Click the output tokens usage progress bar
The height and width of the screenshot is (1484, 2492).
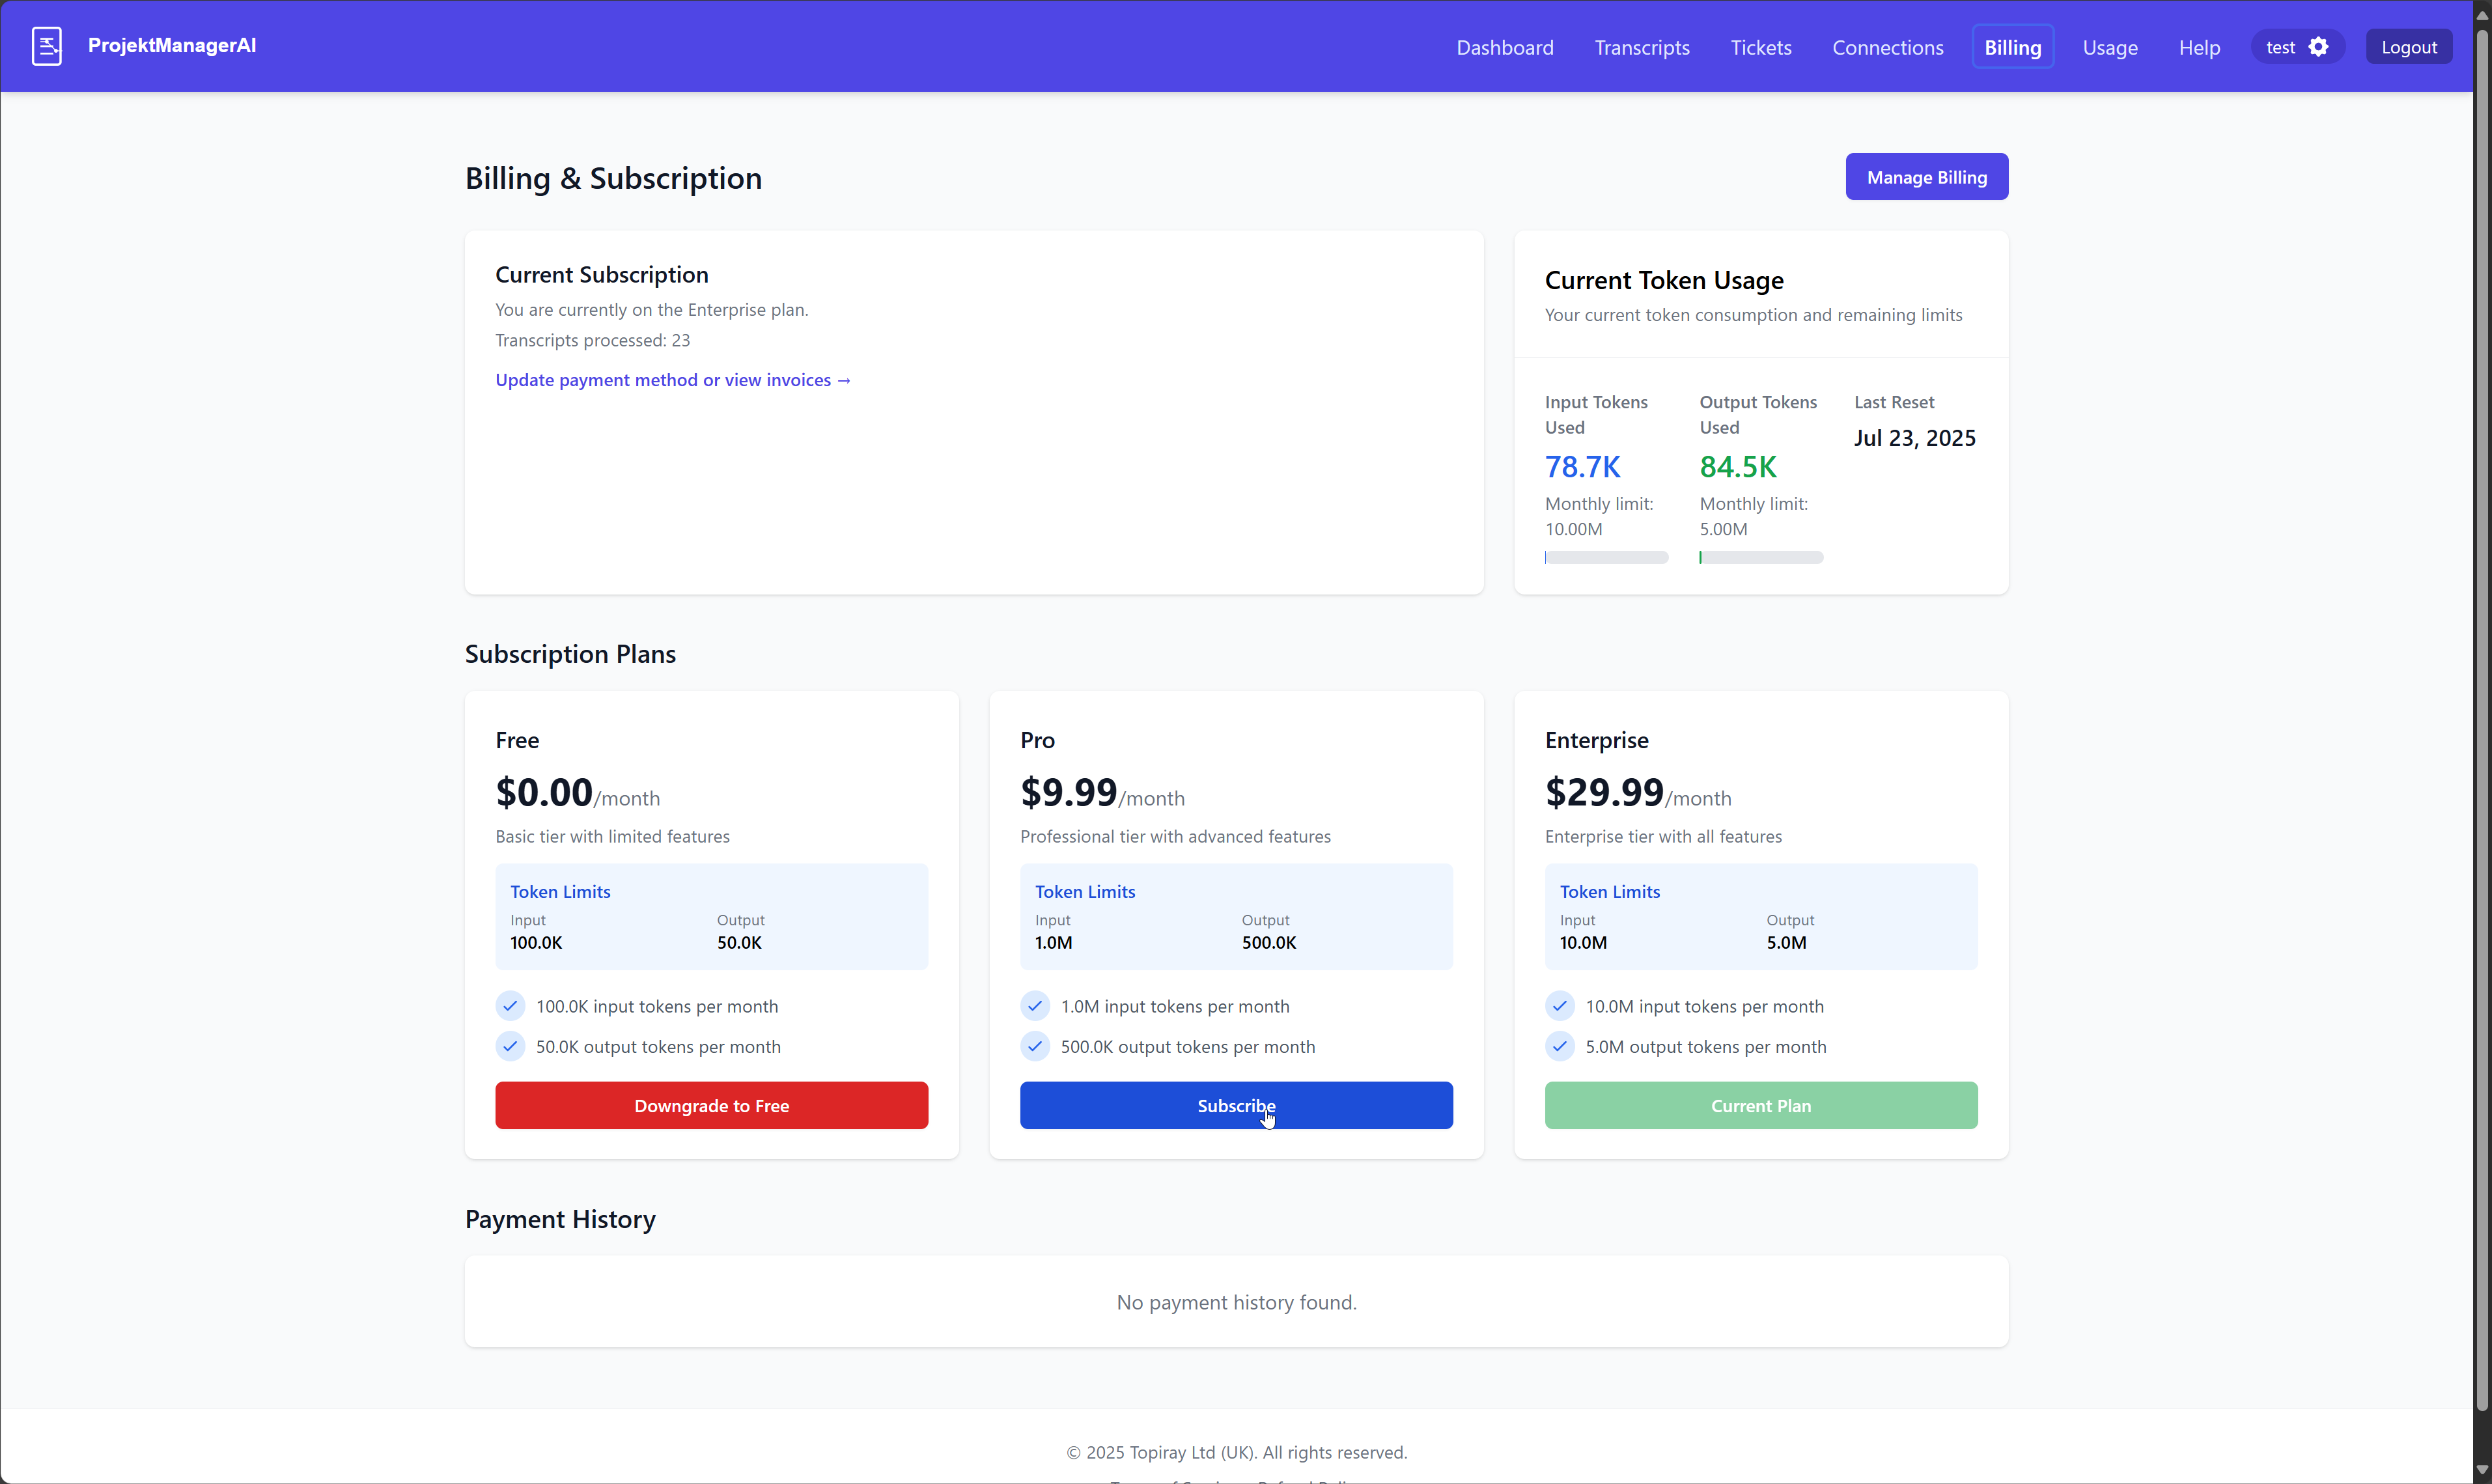coord(1760,558)
